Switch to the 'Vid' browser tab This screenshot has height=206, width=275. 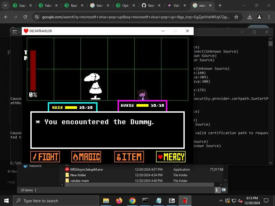pyautogui.click(x=177, y=5)
